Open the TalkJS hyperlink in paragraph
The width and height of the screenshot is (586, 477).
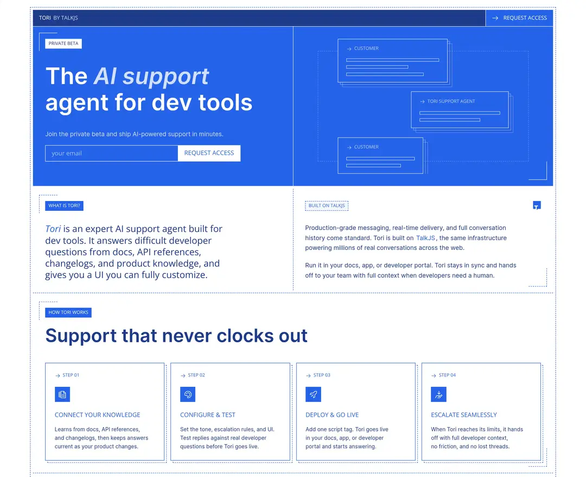(426, 238)
